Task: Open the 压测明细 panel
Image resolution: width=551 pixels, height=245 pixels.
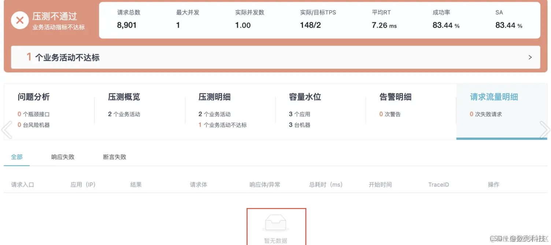Action: point(214,97)
